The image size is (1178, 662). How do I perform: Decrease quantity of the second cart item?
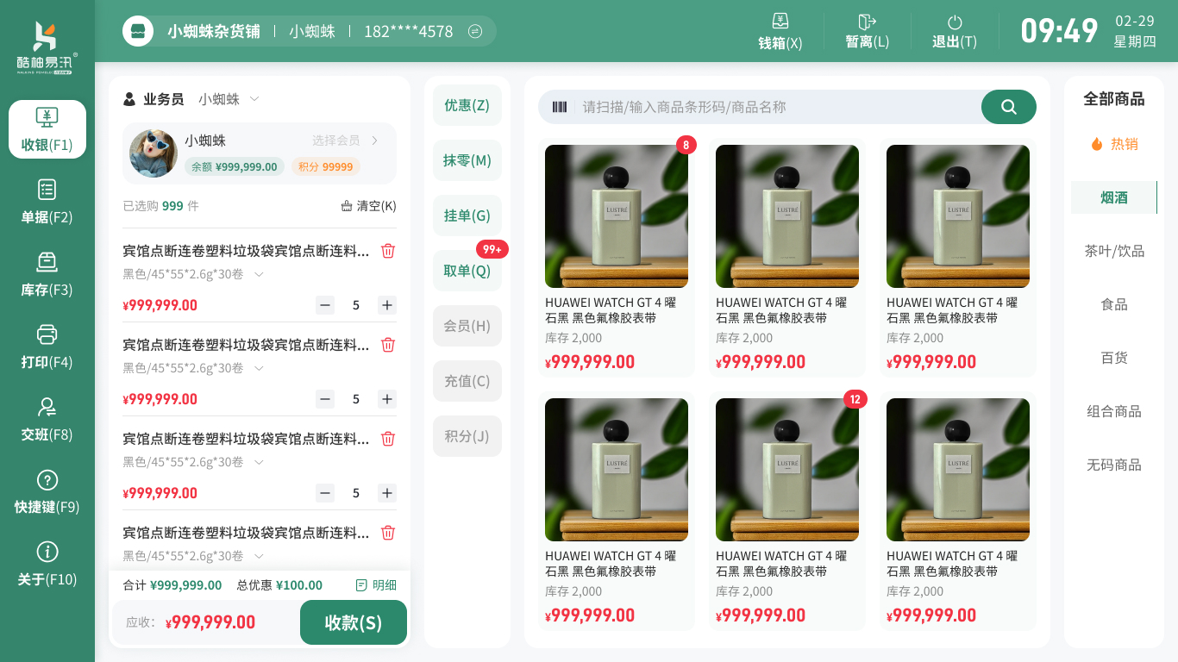[x=325, y=399]
